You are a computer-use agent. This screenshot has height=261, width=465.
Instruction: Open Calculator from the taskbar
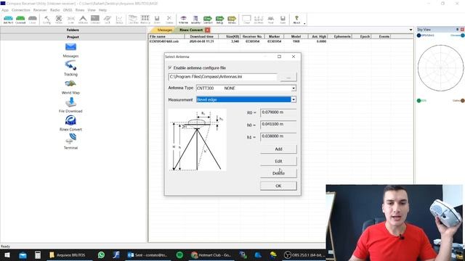point(38,254)
